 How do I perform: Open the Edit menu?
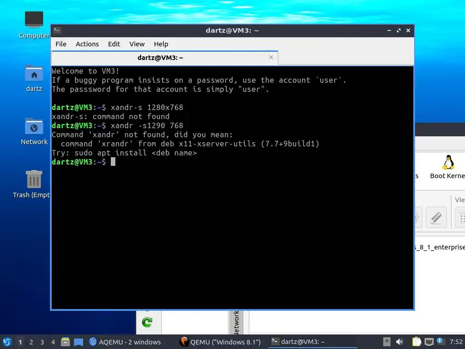[114, 44]
